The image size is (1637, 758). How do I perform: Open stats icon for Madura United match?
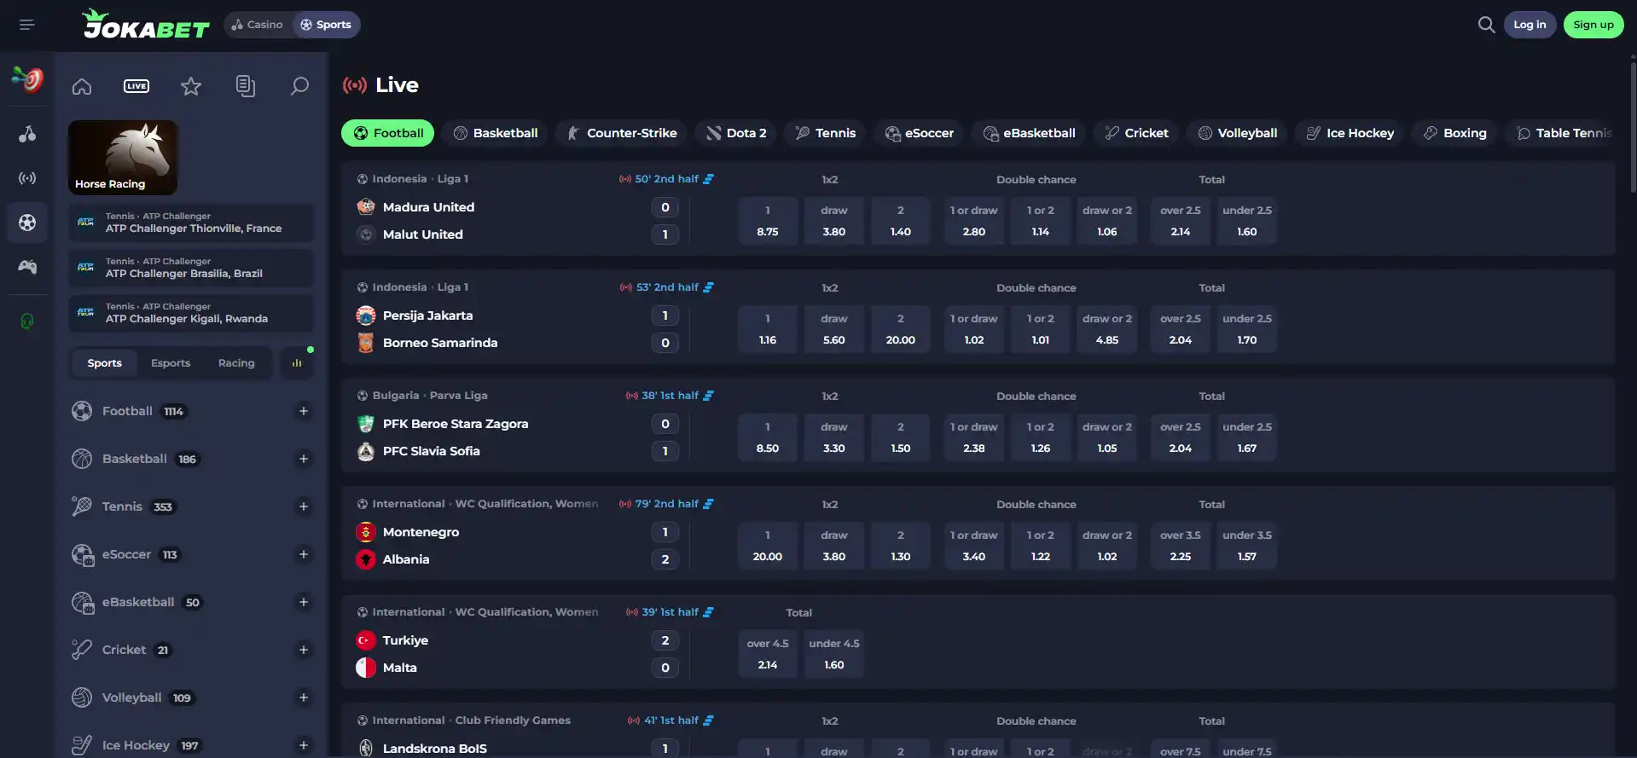709,179
